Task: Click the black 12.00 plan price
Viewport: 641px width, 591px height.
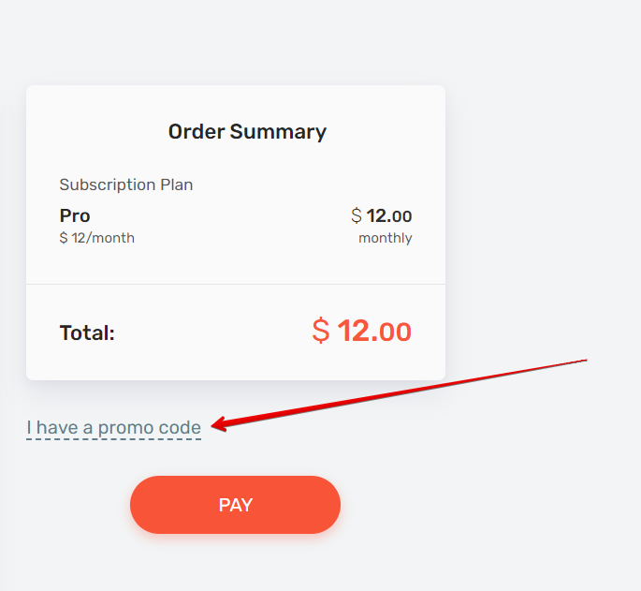Action: point(389,216)
